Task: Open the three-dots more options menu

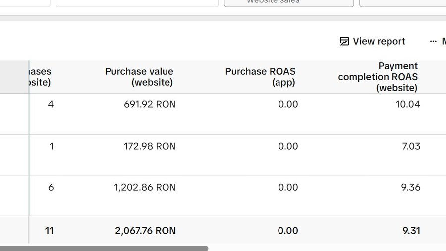Action: click(433, 41)
